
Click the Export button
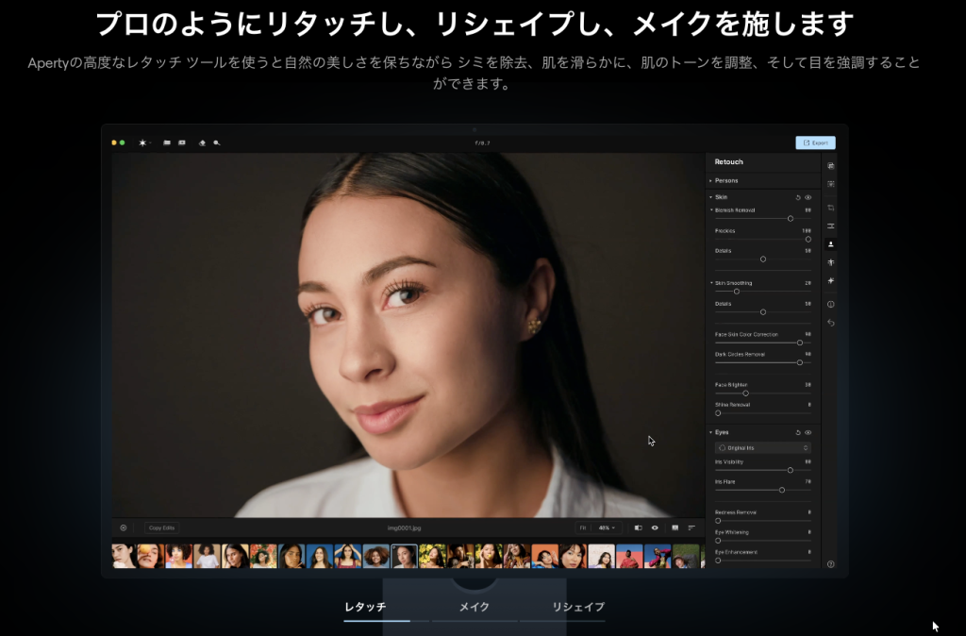click(x=815, y=142)
